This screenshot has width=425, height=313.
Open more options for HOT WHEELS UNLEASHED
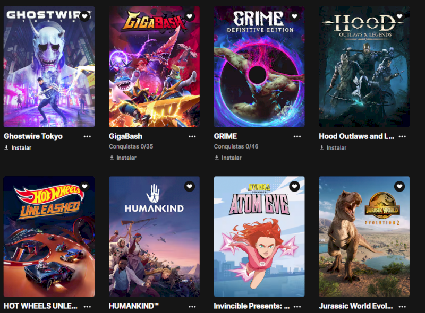point(87,307)
